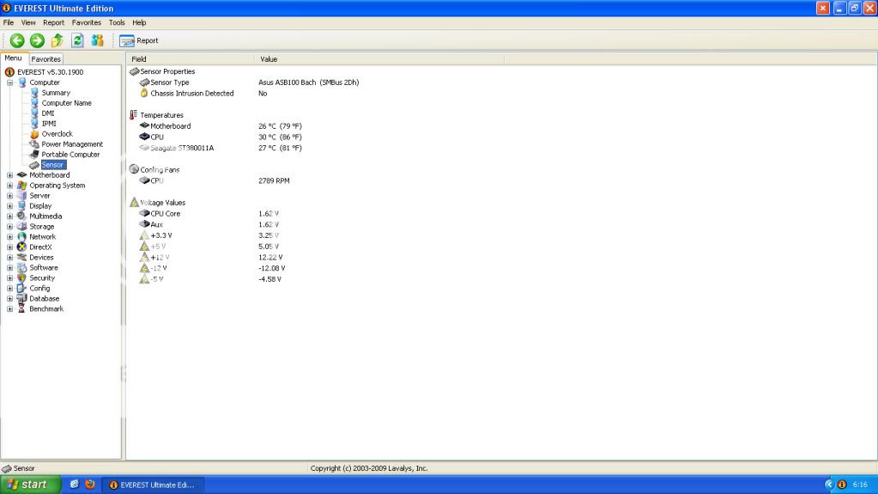Screen dimensions: 878x494
Task: Open the View menu
Action: click(x=28, y=22)
